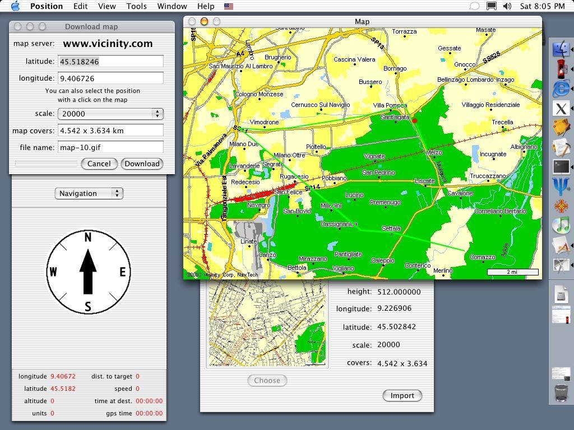Image resolution: width=574 pixels, height=430 pixels.
Task: Click the street map thumbnail preview
Action: pos(267,323)
